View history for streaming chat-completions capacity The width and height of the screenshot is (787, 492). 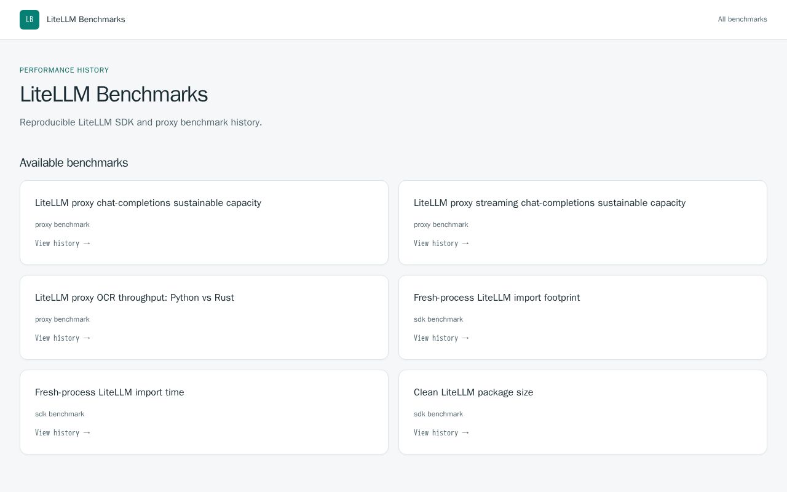pos(441,244)
